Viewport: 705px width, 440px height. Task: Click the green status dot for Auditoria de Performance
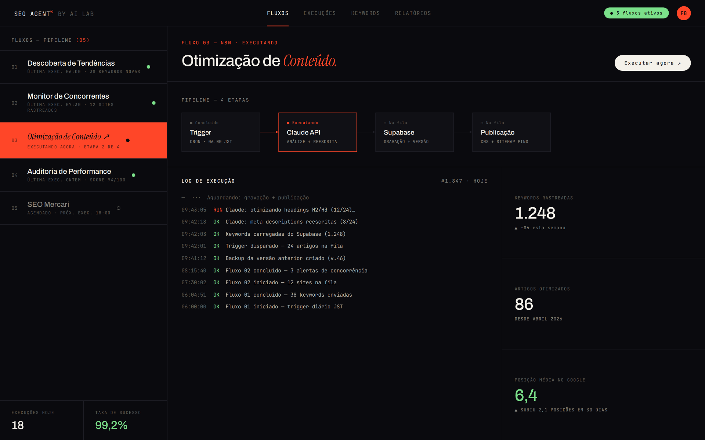point(133,175)
